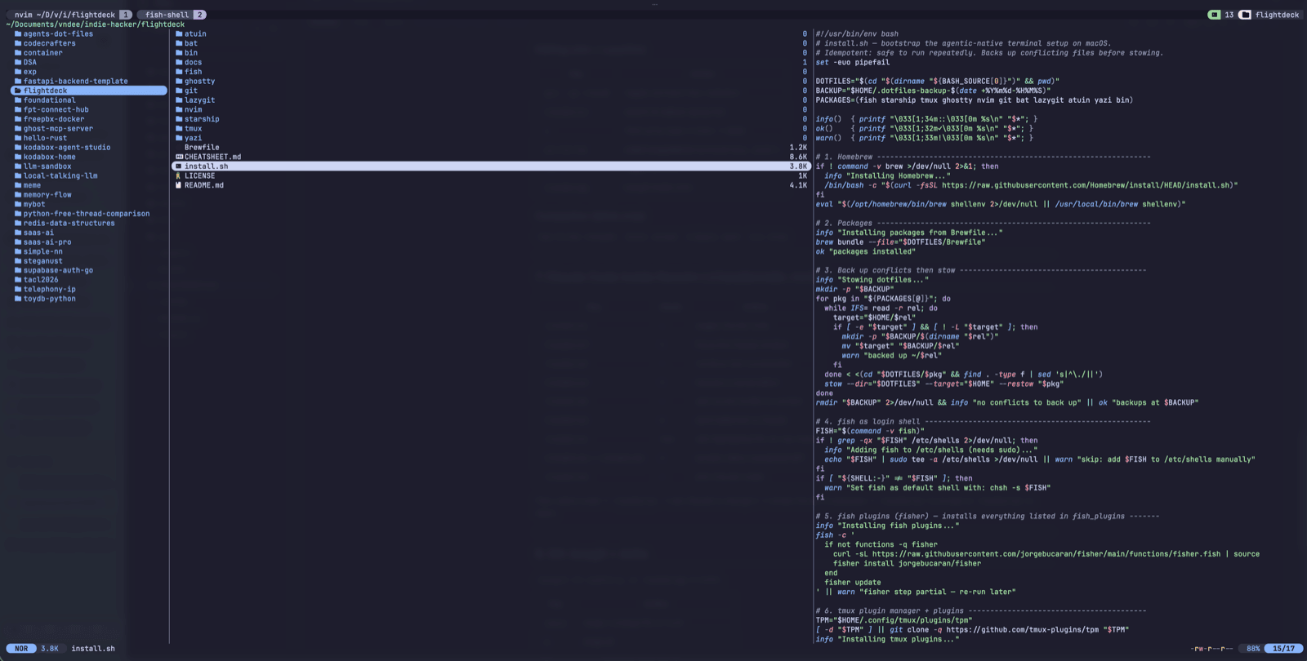Click the white icon beside flightdeck session
The width and height of the screenshot is (1307, 661).
(1245, 15)
